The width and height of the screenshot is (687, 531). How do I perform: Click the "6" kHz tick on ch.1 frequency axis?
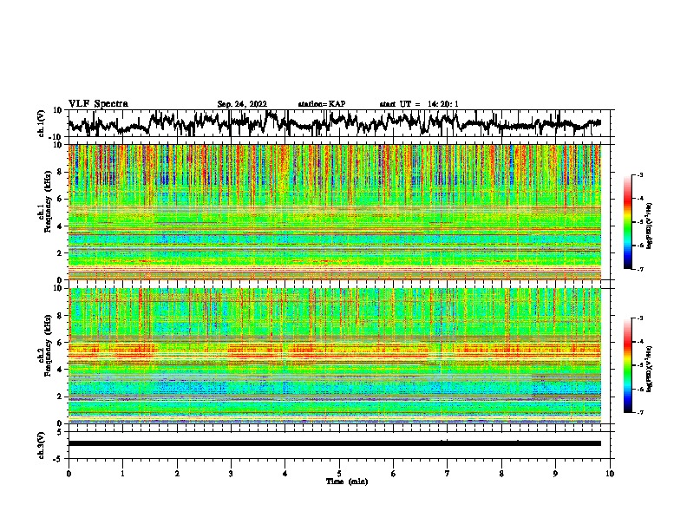point(61,199)
